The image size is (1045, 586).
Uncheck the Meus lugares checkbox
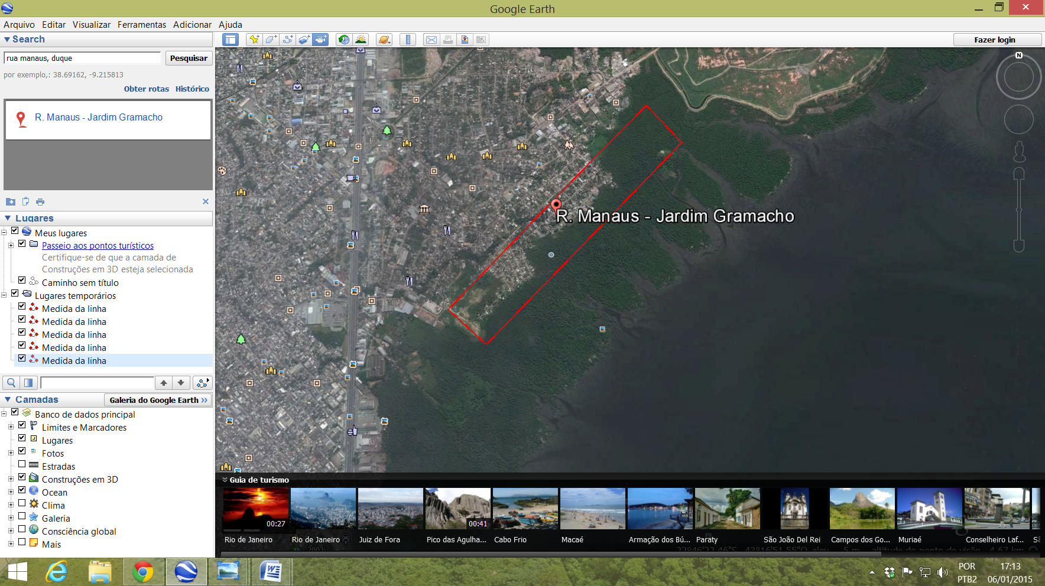coord(15,231)
